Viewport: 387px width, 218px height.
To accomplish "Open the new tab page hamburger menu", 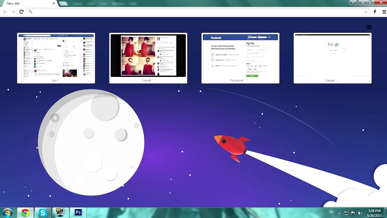I will [x=369, y=27].
